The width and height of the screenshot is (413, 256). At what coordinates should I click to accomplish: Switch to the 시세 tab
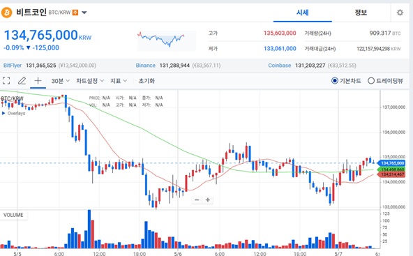(302, 13)
